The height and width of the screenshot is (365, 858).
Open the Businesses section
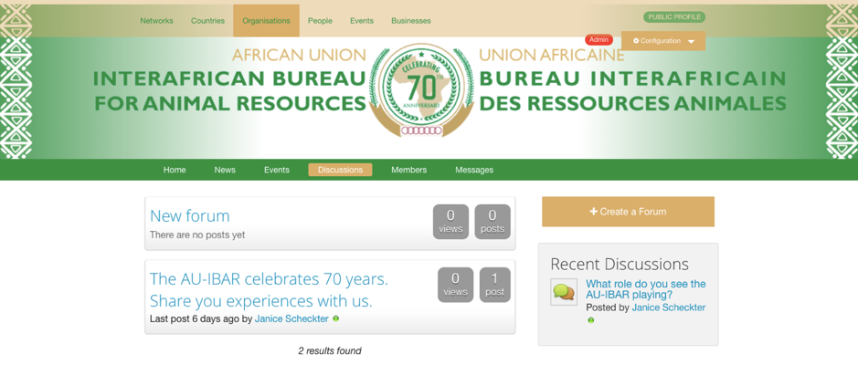pyautogui.click(x=411, y=21)
